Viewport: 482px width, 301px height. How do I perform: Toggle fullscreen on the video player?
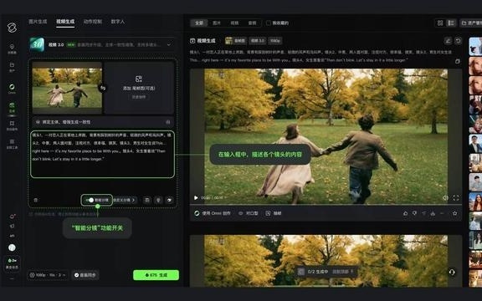pyautogui.click(x=456, y=198)
